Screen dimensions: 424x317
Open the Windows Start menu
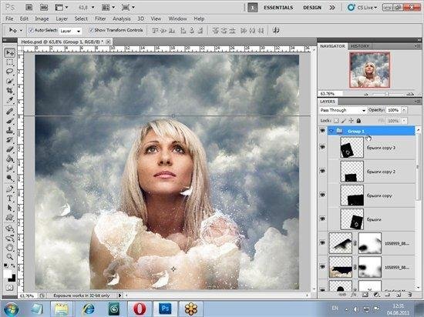point(11,309)
